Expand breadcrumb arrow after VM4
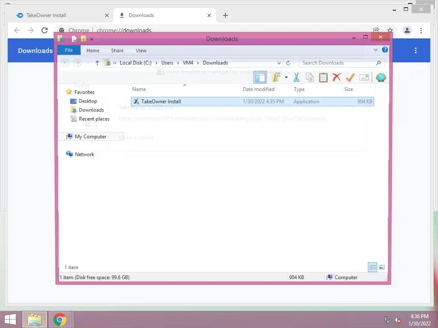 click(198, 63)
